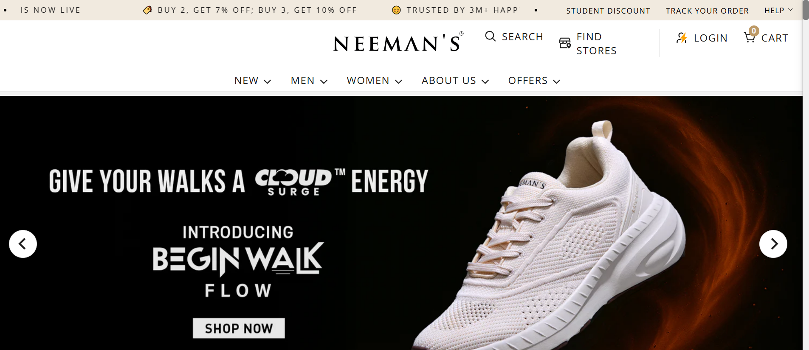Advance to next banner slide arrow
The height and width of the screenshot is (350, 809).
click(773, 244)
